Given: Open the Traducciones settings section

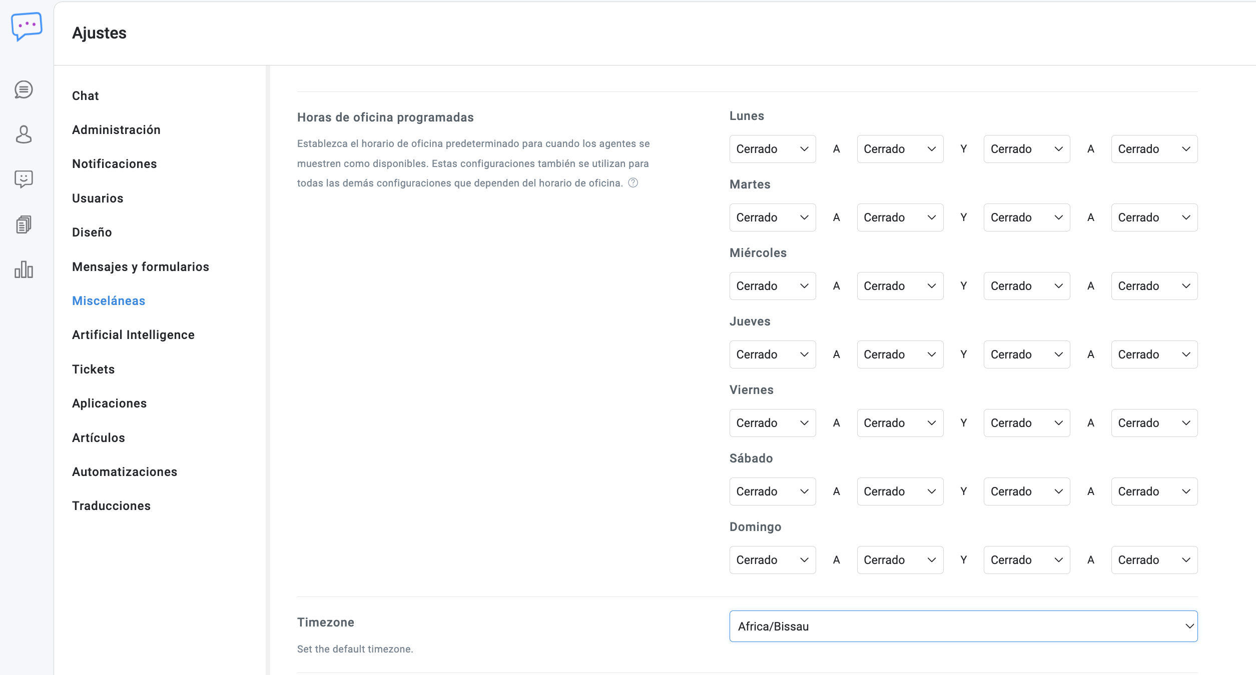Looking at the screenshot, I should coord(111,506).
